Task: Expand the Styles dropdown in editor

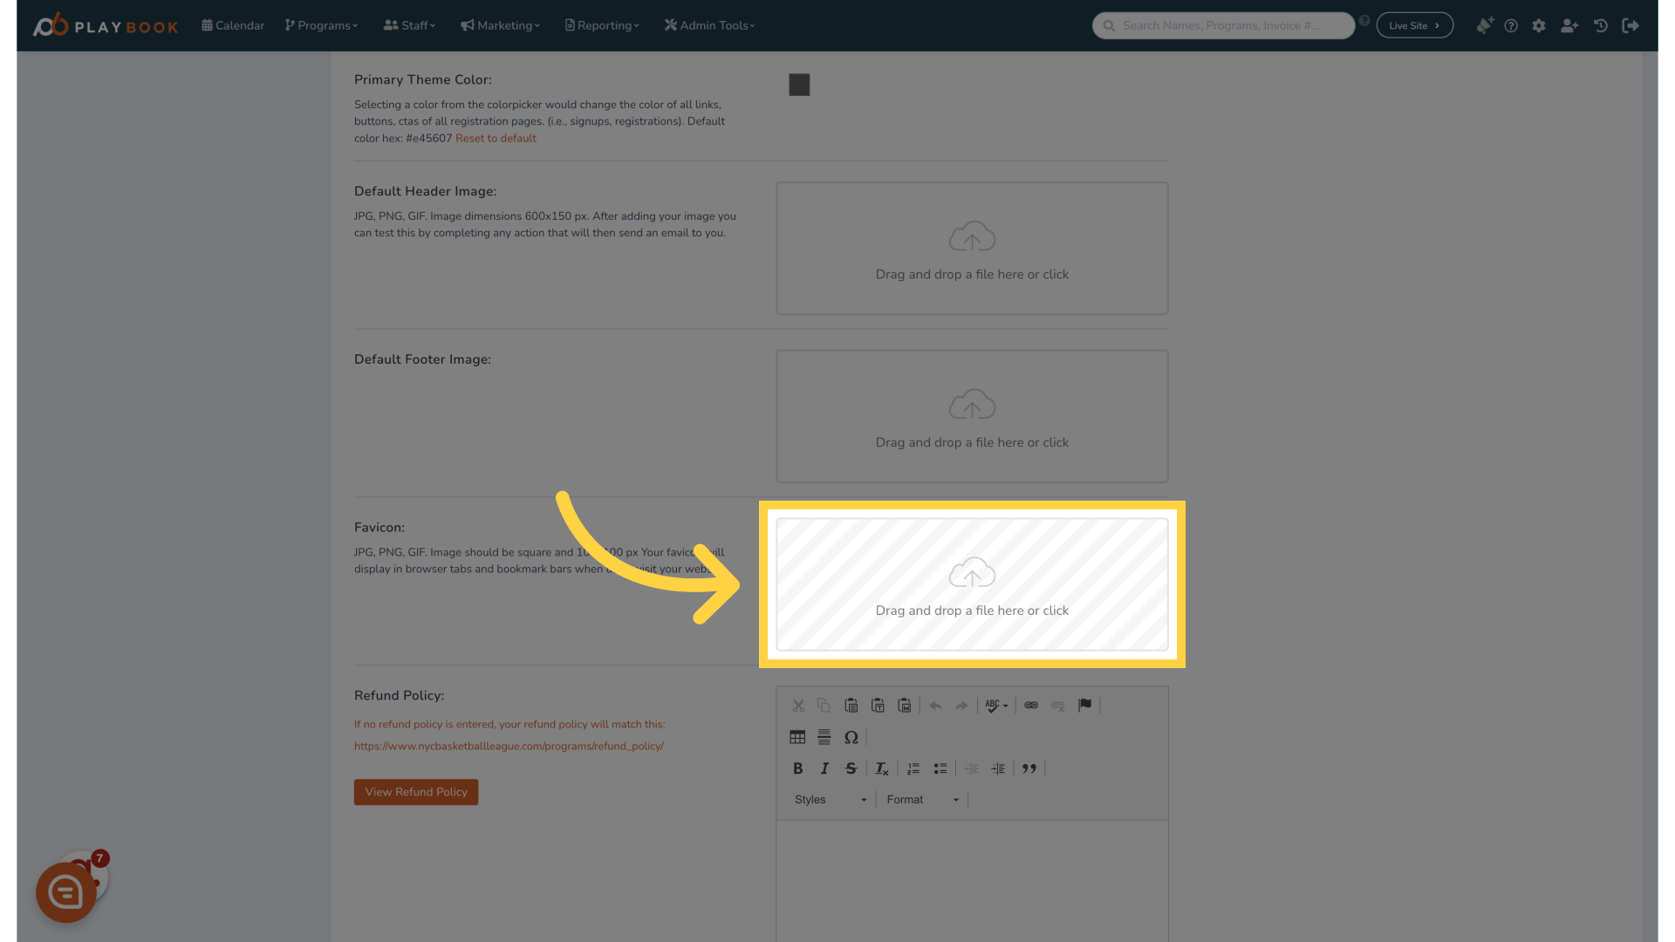Action: 828,799
